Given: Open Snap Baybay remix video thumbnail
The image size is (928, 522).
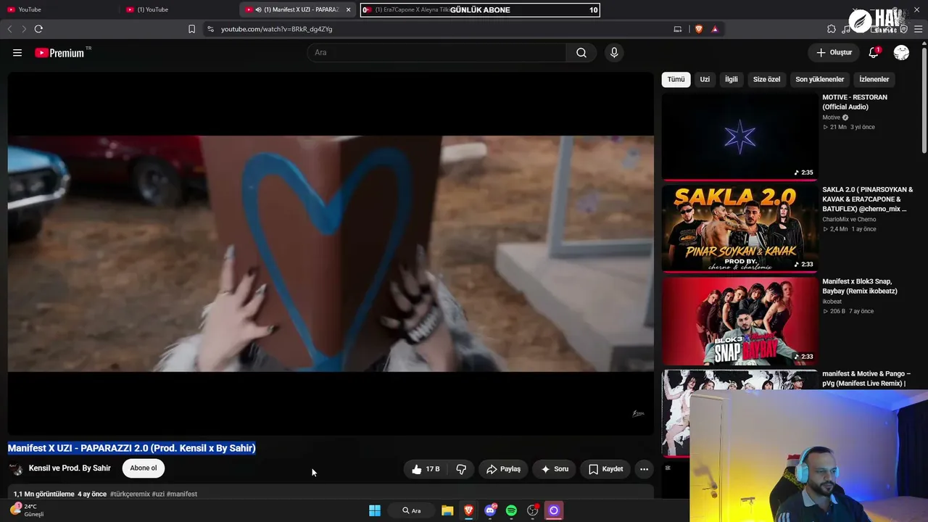Looking at the screenshot, I should point(739,321).
